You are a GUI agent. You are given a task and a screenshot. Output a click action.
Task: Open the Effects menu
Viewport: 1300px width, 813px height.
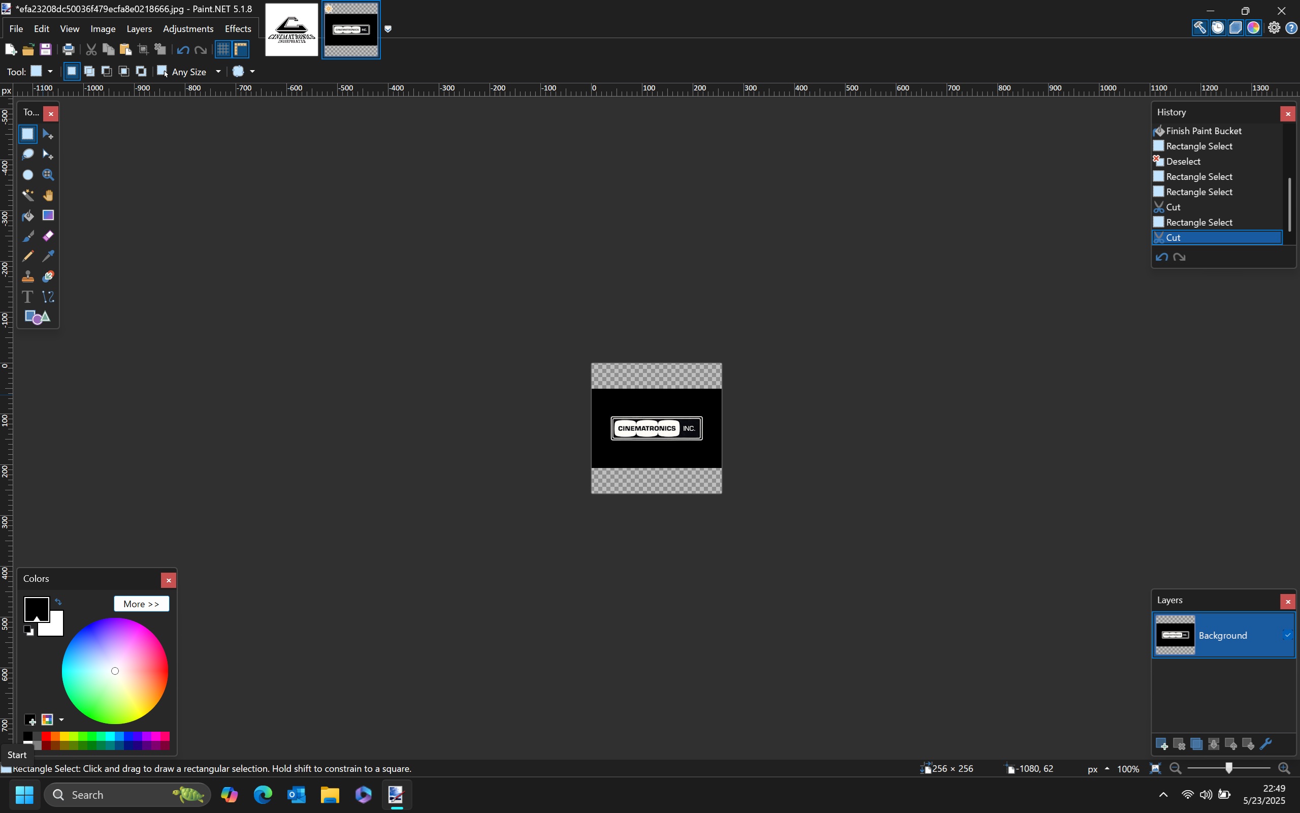pyautogui.click(x=238, y=29)
